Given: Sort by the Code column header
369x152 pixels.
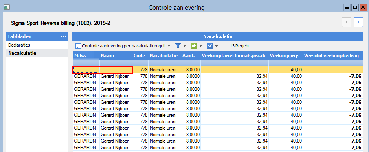Looking at the screenshot, I should coord(140,56).
